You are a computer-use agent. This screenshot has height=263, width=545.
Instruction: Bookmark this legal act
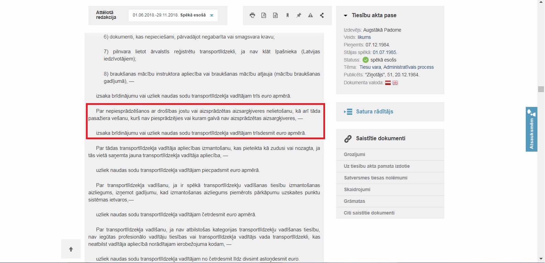tap(287, 15)
